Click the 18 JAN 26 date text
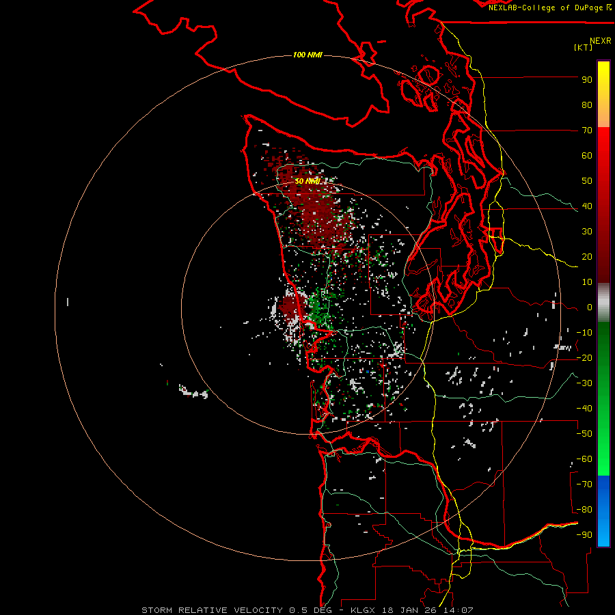615x615 pixels. (409, 610)
